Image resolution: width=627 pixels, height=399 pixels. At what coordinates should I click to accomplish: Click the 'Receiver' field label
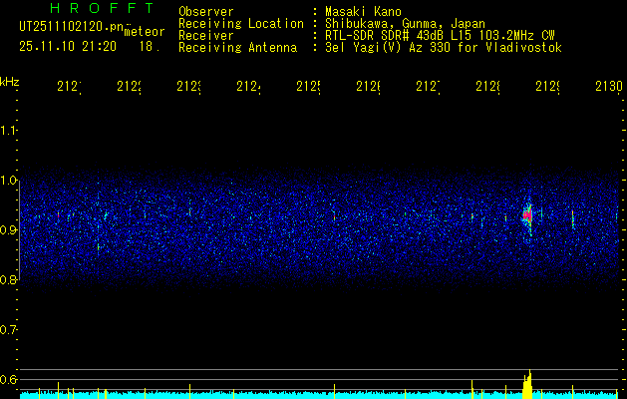[x=206, y=36]
